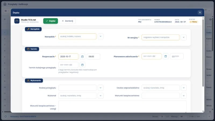Click the Studio TCS.net logo icon
Screen dimensions: 215x121
[17, 21]
